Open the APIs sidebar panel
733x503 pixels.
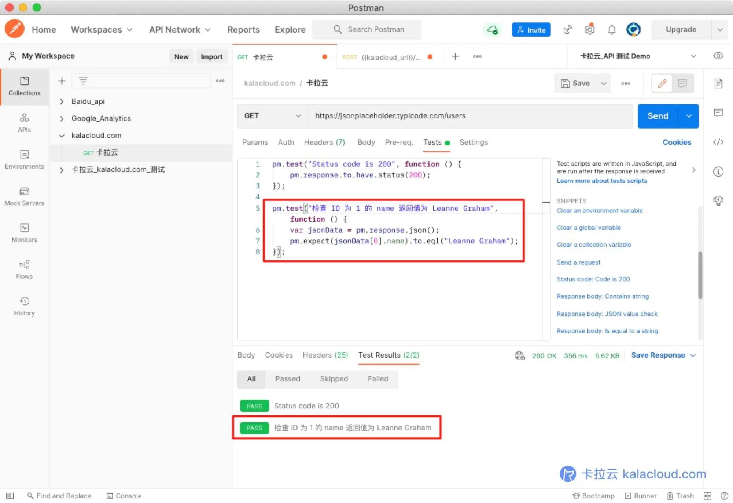click(25, 123)
